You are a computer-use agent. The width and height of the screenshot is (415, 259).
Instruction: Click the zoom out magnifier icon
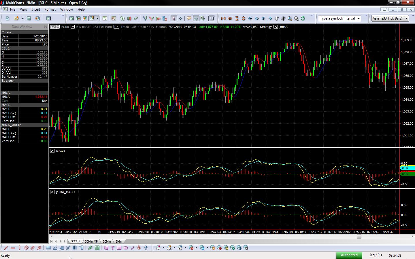point(296,18)
